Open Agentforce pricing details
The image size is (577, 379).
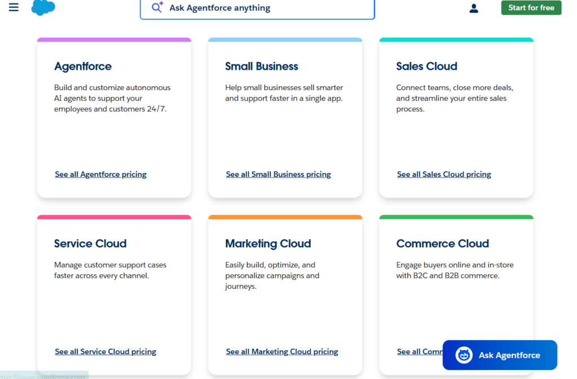tap(100, 174)
